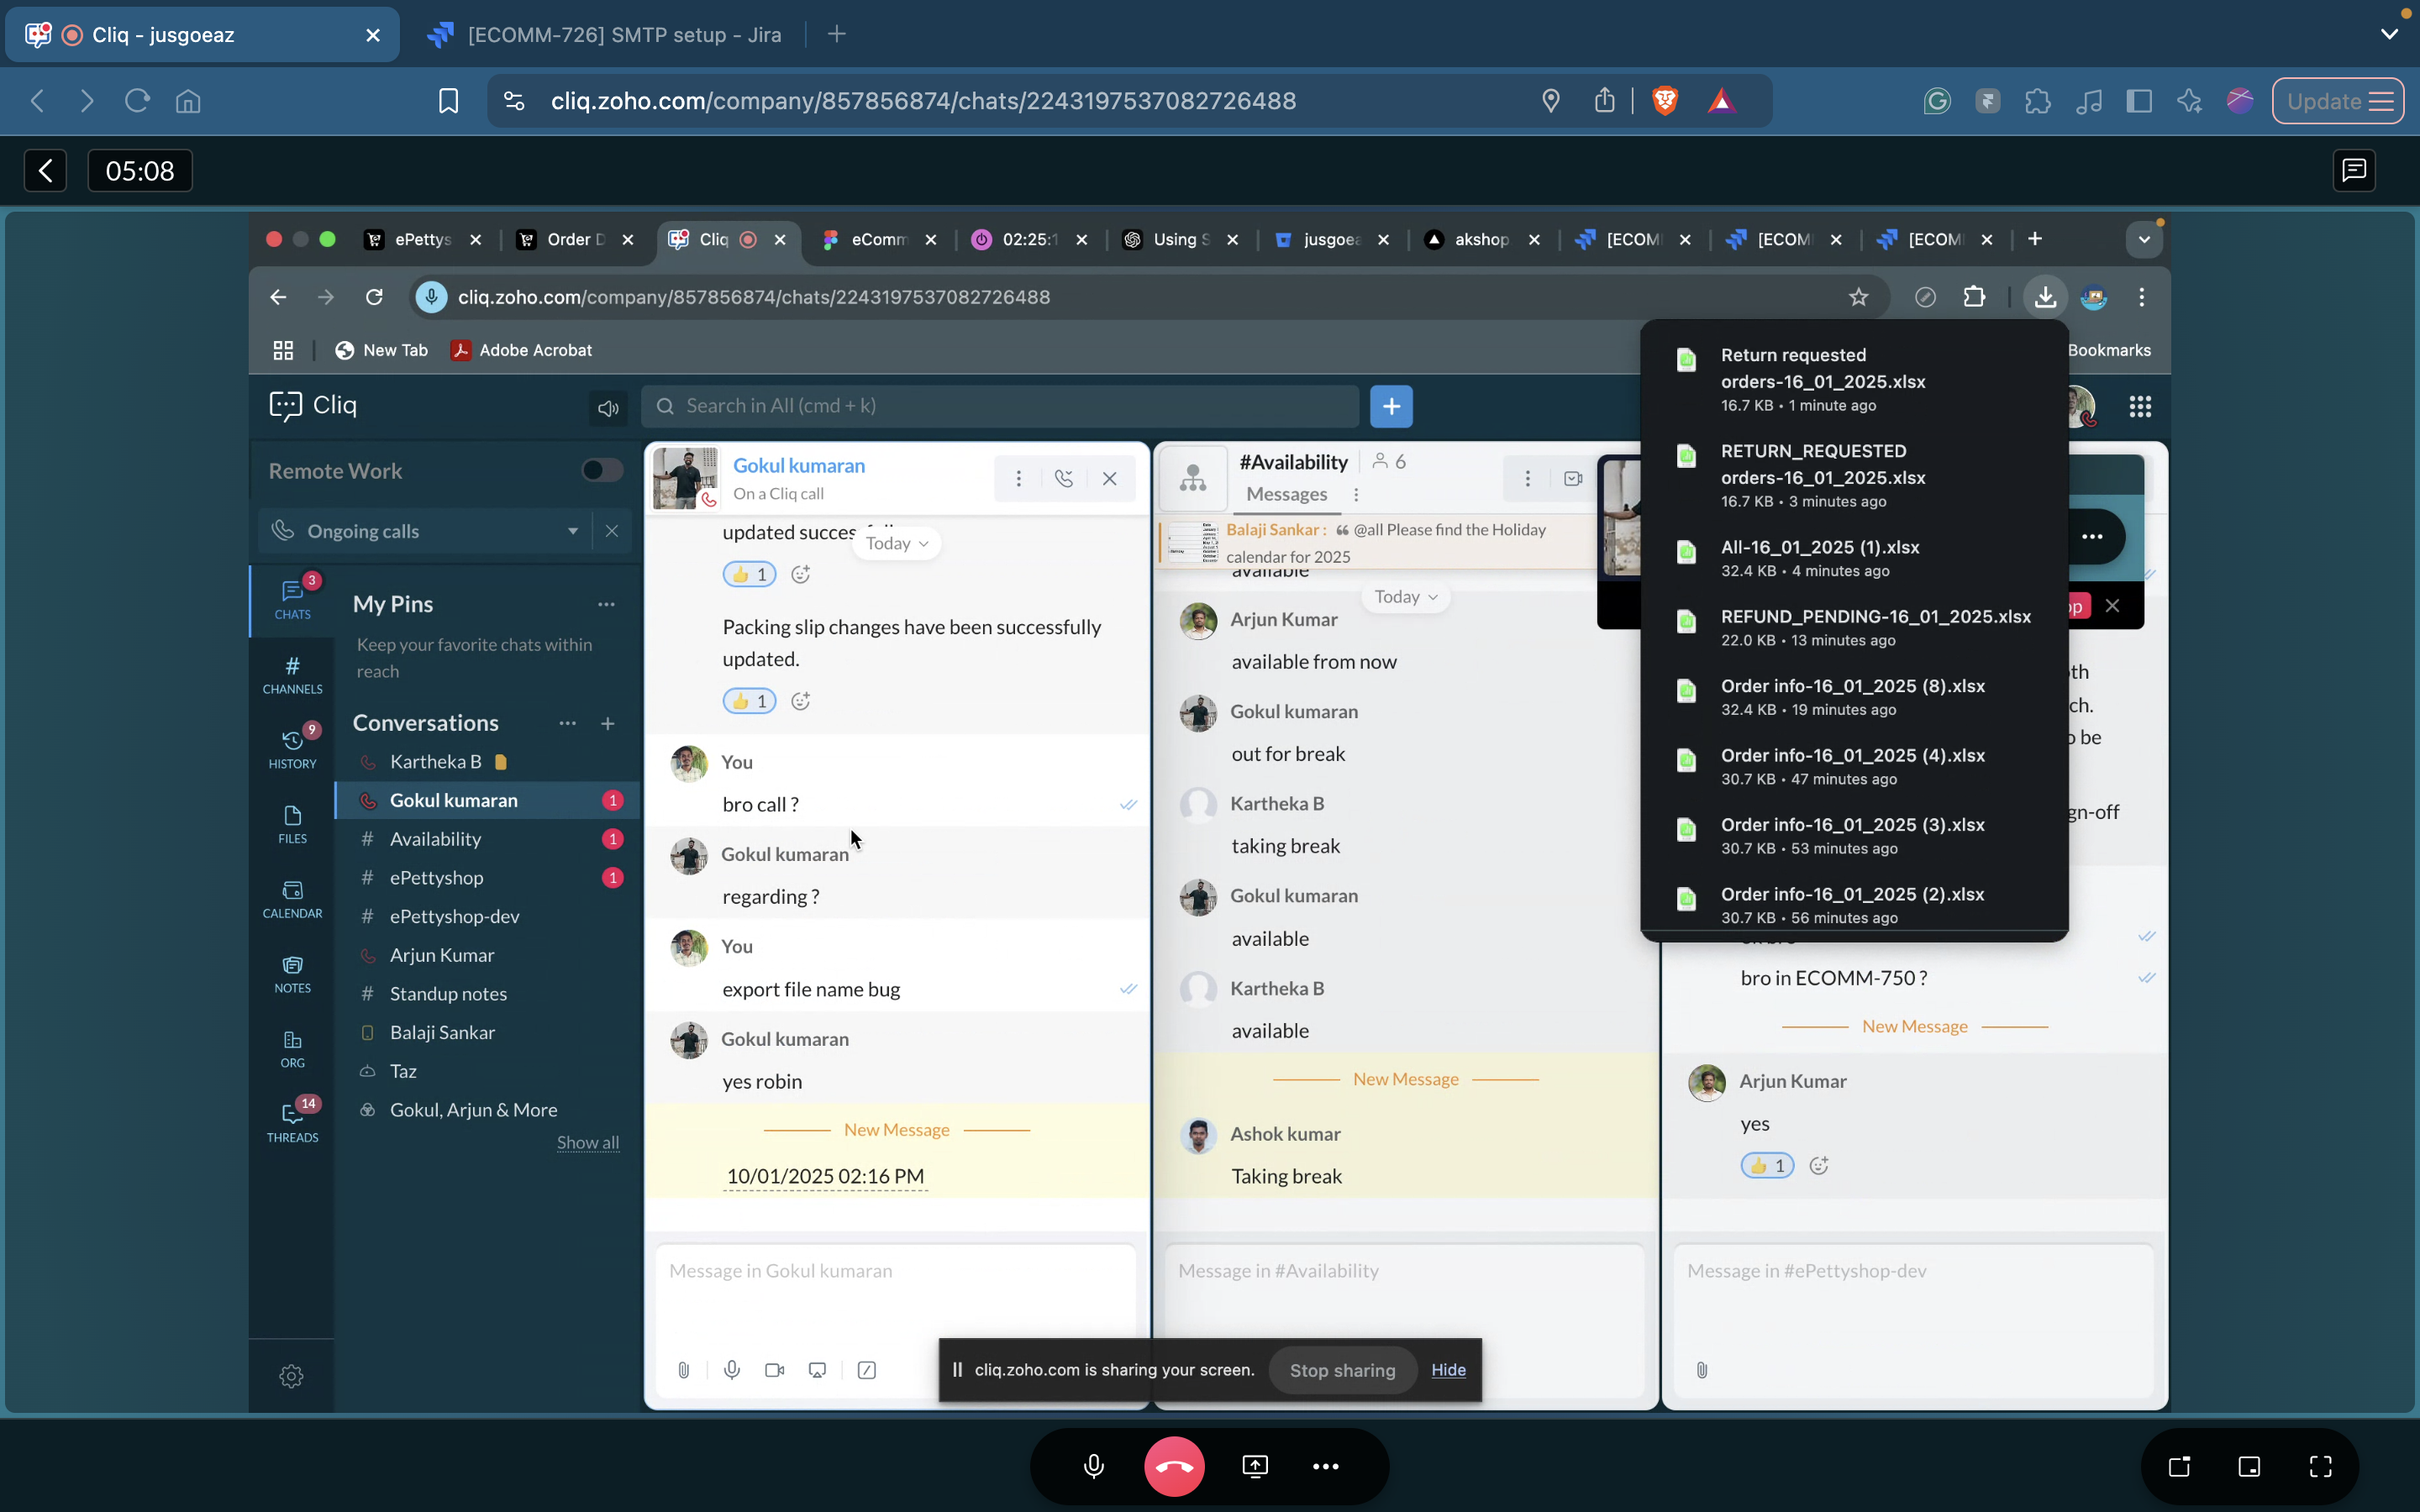This screenshot has width=2420, height=1512.
Task: Open the Threads sidebar section
Action: coord(292,1122)
